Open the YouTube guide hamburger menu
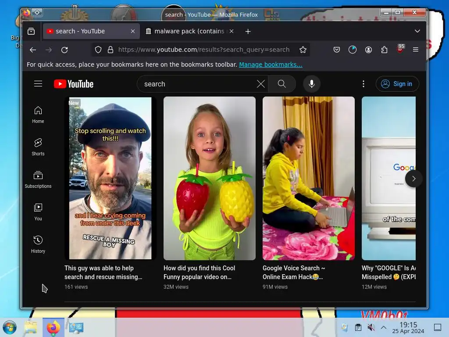449x337 pixels. [x=38, y=84]
